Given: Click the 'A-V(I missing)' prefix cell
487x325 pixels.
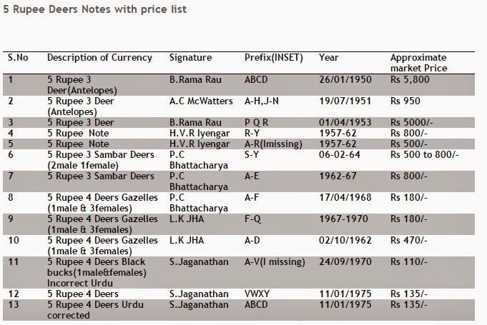Looking at the screenshot, I should click(x=275, y=262).
